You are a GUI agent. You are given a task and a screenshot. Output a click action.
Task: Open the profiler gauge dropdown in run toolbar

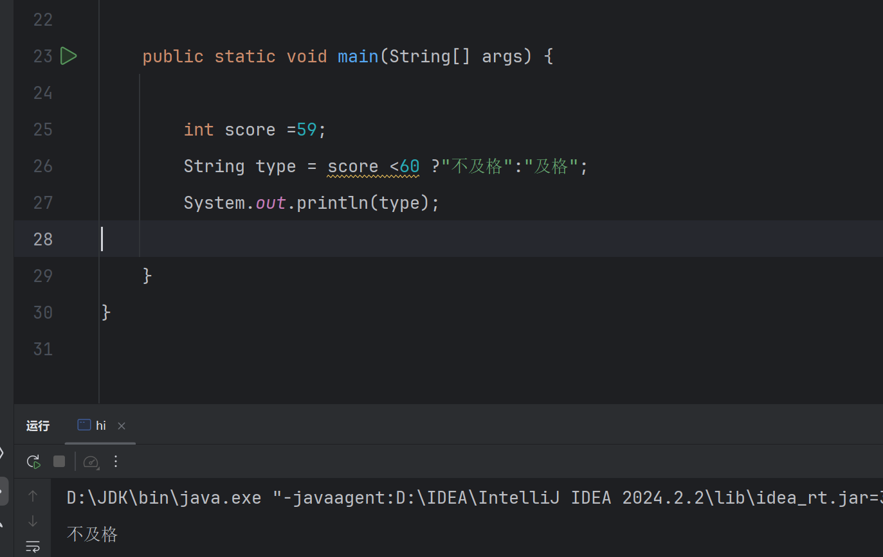91,461
